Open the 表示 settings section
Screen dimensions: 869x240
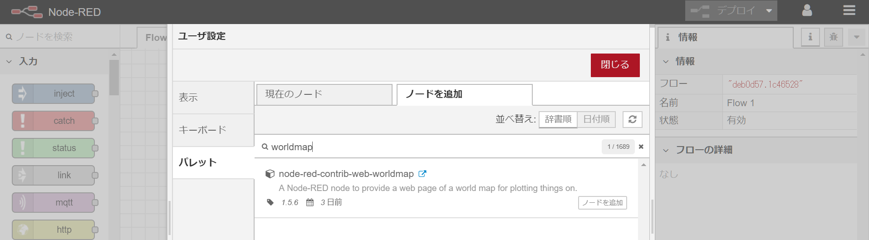[x=213, y=98]
